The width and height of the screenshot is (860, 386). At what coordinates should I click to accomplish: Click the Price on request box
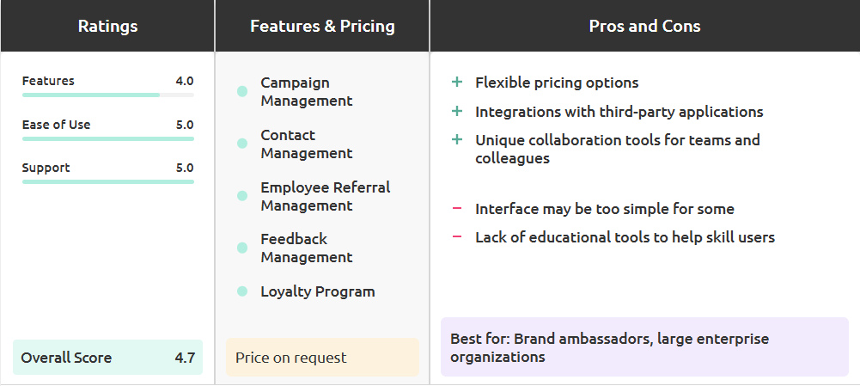coord(322,358)
